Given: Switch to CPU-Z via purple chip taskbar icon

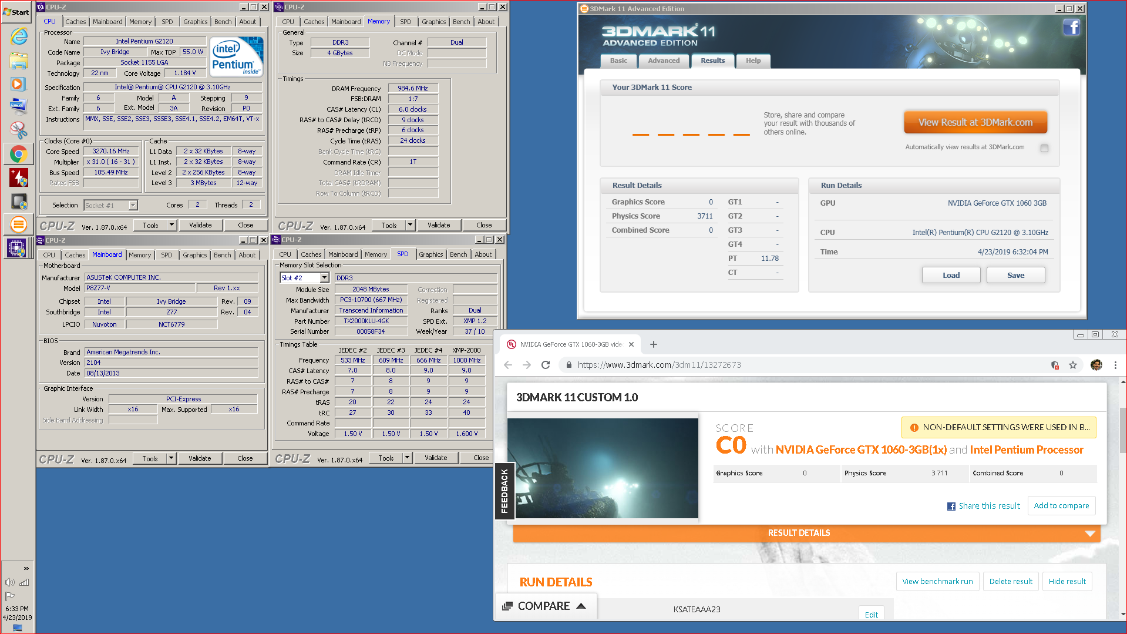Looking at the screenshot, I should point(16,248).
